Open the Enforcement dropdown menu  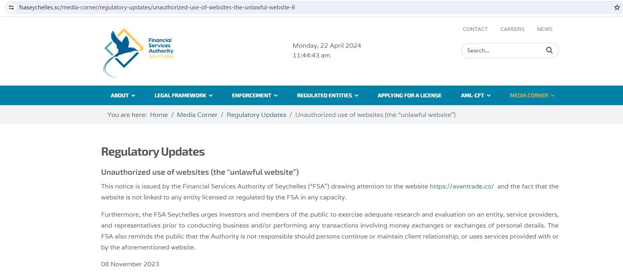click(254, 95)
